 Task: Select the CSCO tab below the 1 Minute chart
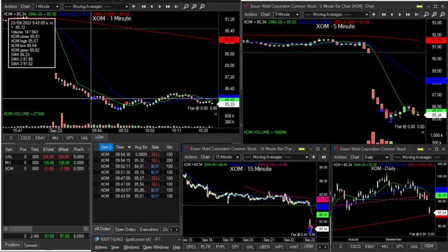pos(26,137)
